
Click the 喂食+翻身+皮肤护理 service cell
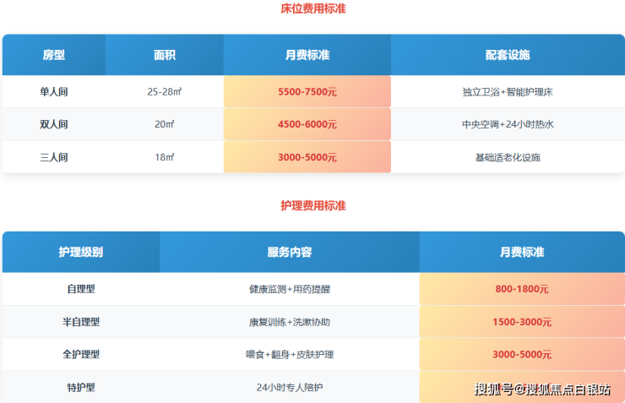[290, 355]
